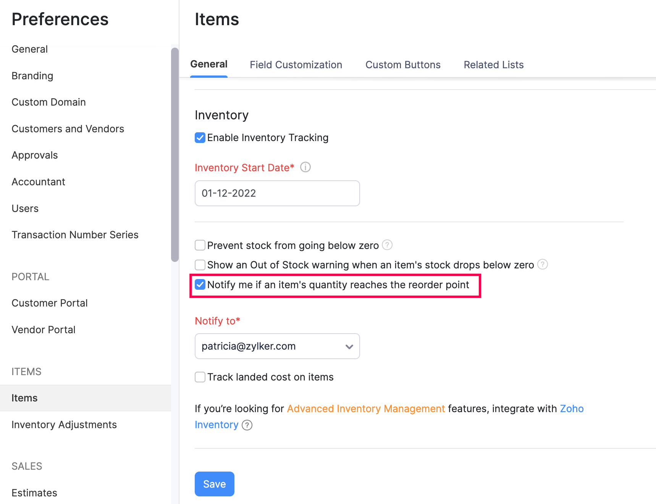Click the help icon after Out of Stock warning
This screenshot has width=656, height=504.
pos(542,264)
